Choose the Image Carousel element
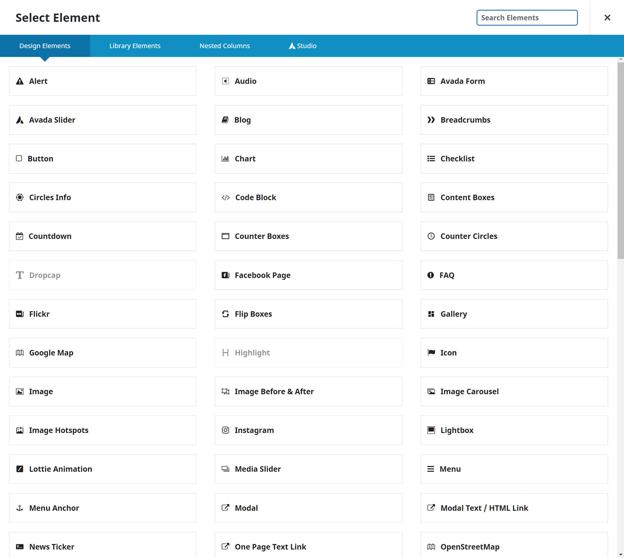Screen dimensions: 624x558 tap(514, 392)
